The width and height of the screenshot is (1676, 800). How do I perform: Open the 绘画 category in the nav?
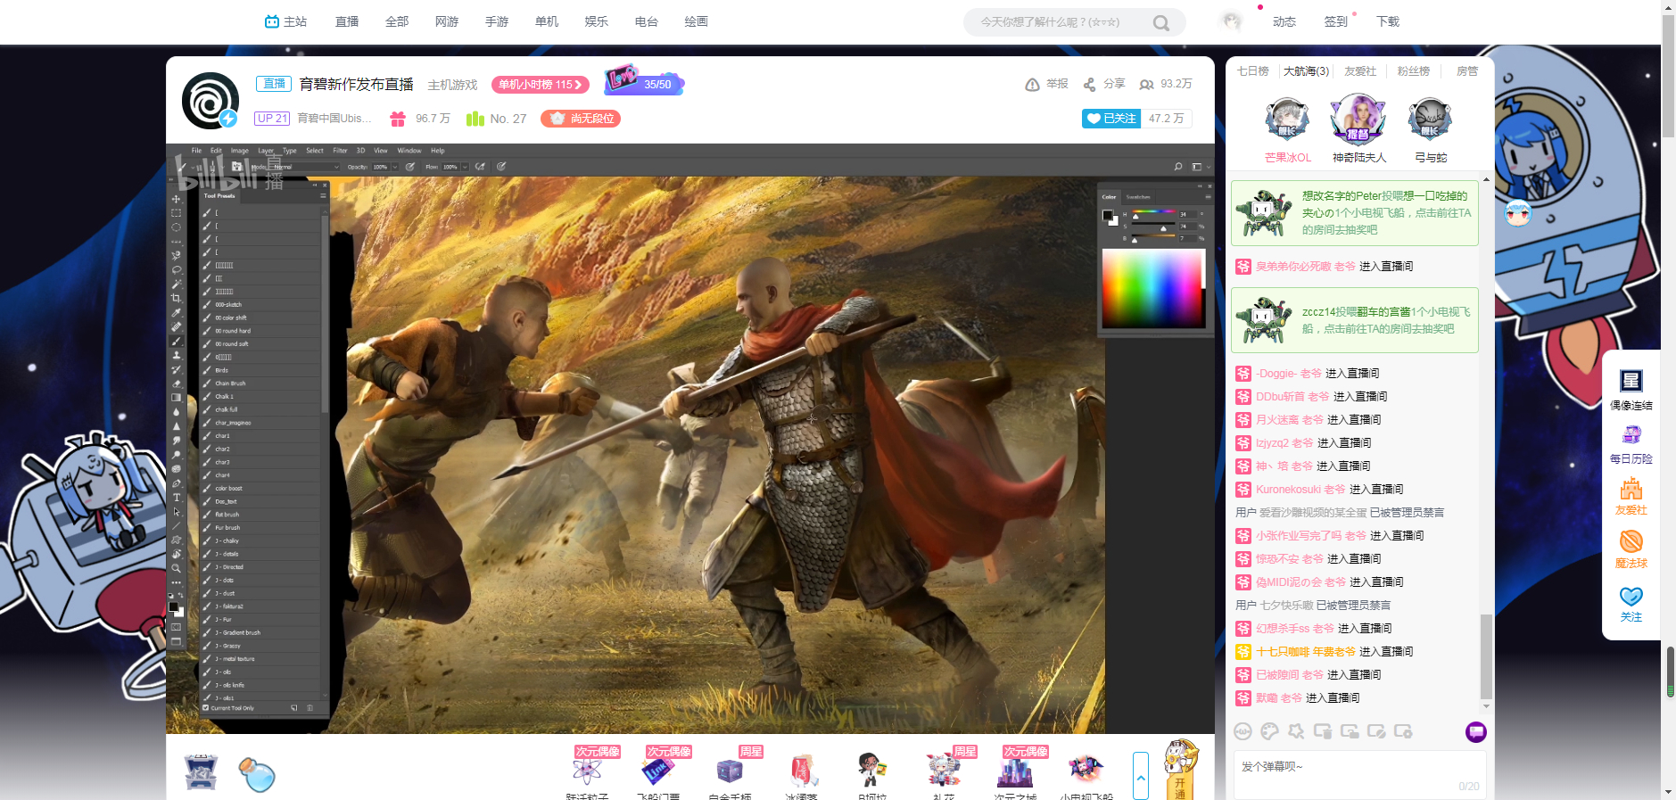click(x=697, y=21)
